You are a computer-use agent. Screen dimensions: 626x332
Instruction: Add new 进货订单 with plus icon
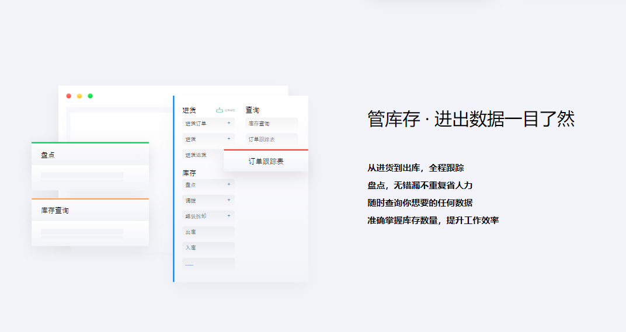pos(229,123)
